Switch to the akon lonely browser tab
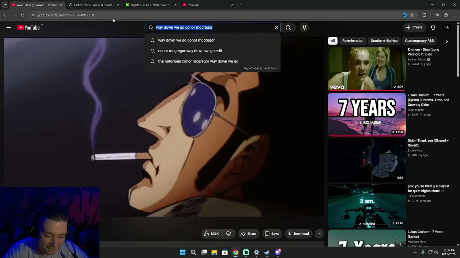 (x=37, y=5)
